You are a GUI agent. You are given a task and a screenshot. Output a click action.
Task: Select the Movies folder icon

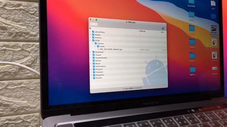click(94, 61)
